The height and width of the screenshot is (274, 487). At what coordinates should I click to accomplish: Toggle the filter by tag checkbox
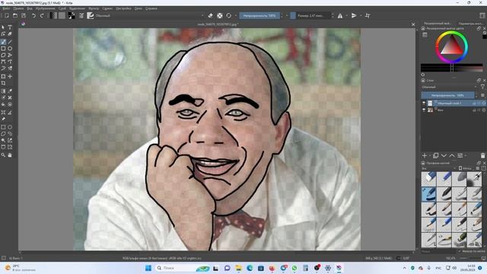click(460, 251)
